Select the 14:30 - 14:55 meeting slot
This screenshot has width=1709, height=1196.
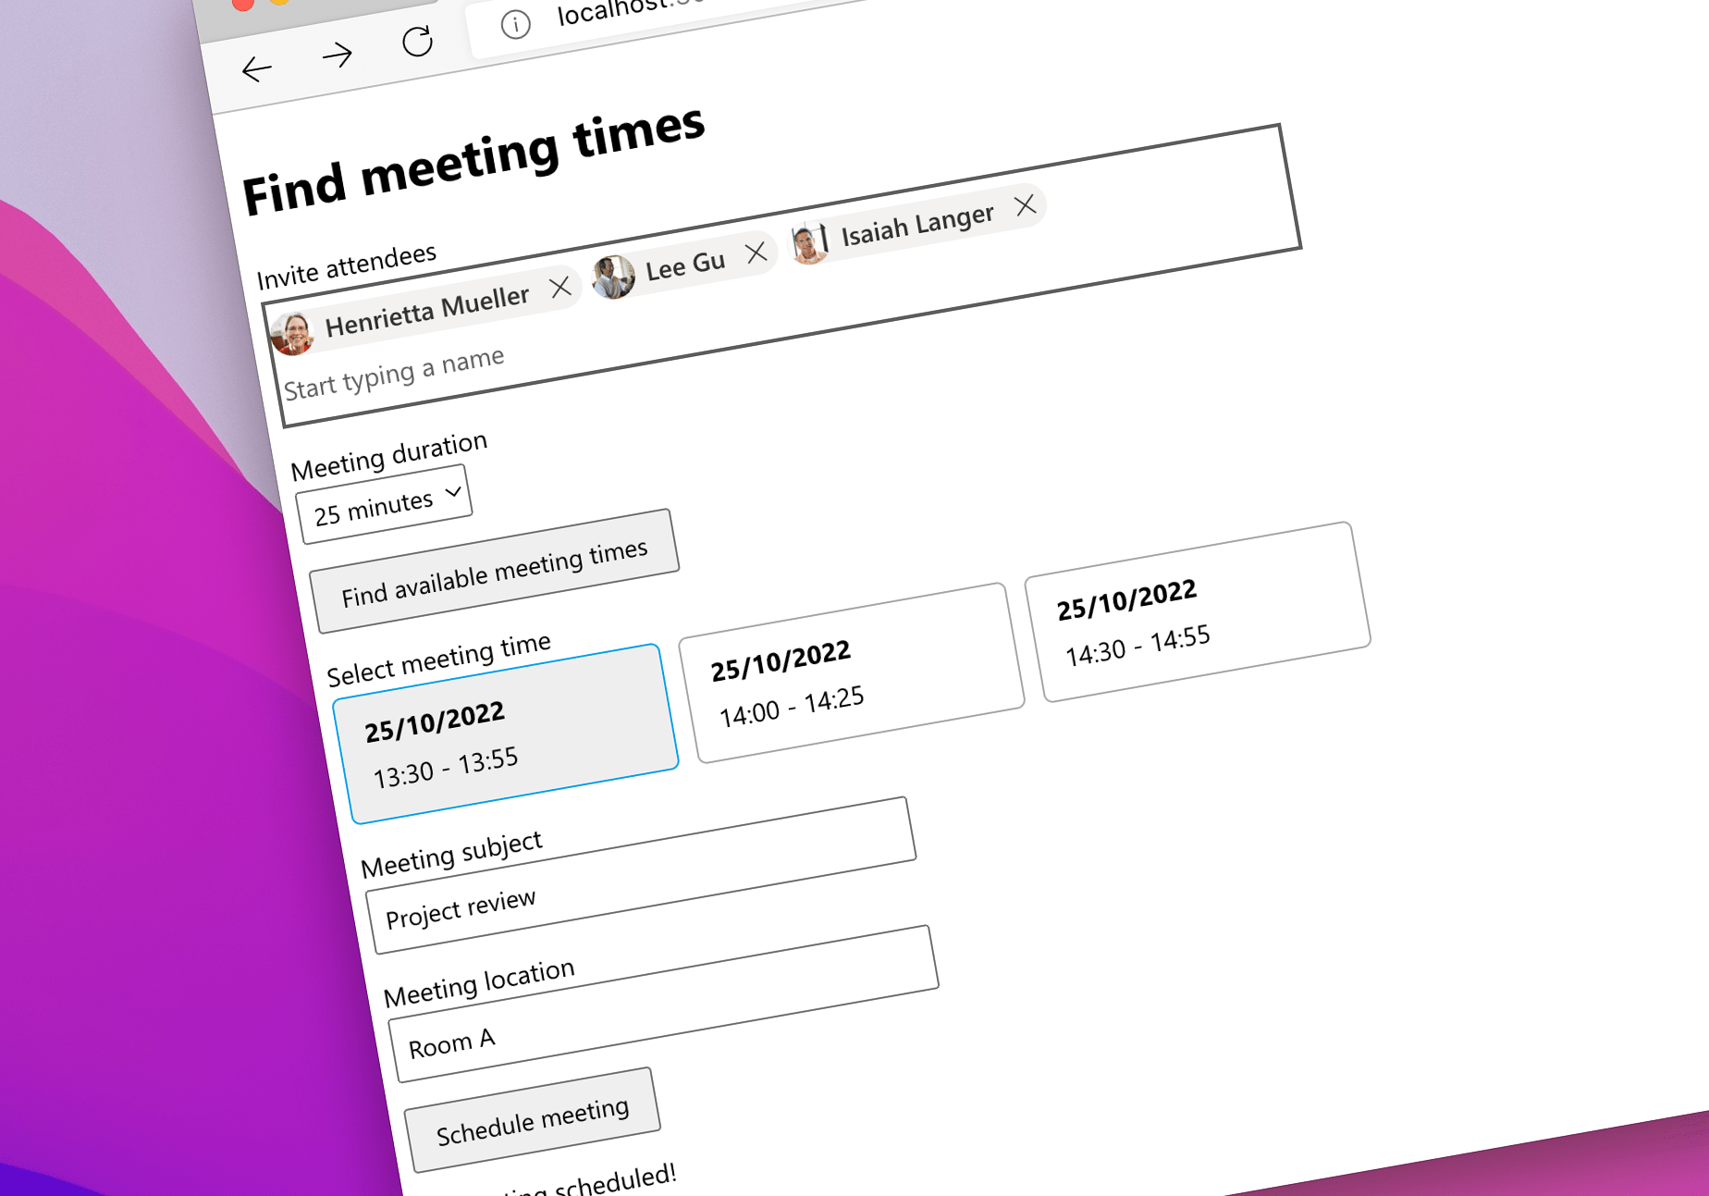[x=1199, y=612]
